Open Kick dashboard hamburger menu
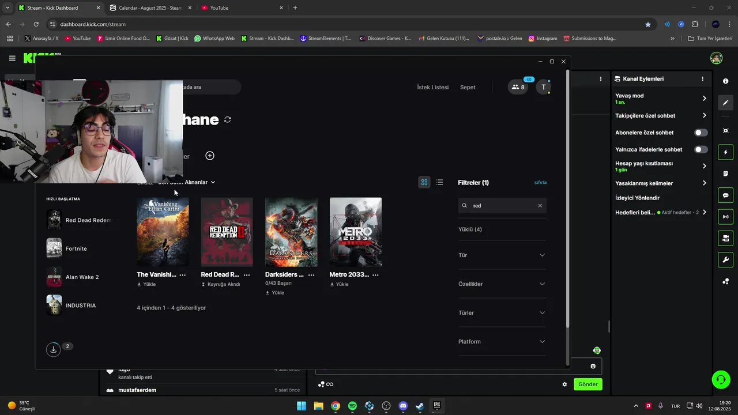Image resolution: width=738 pixels, height=415 pixels. 12,58
